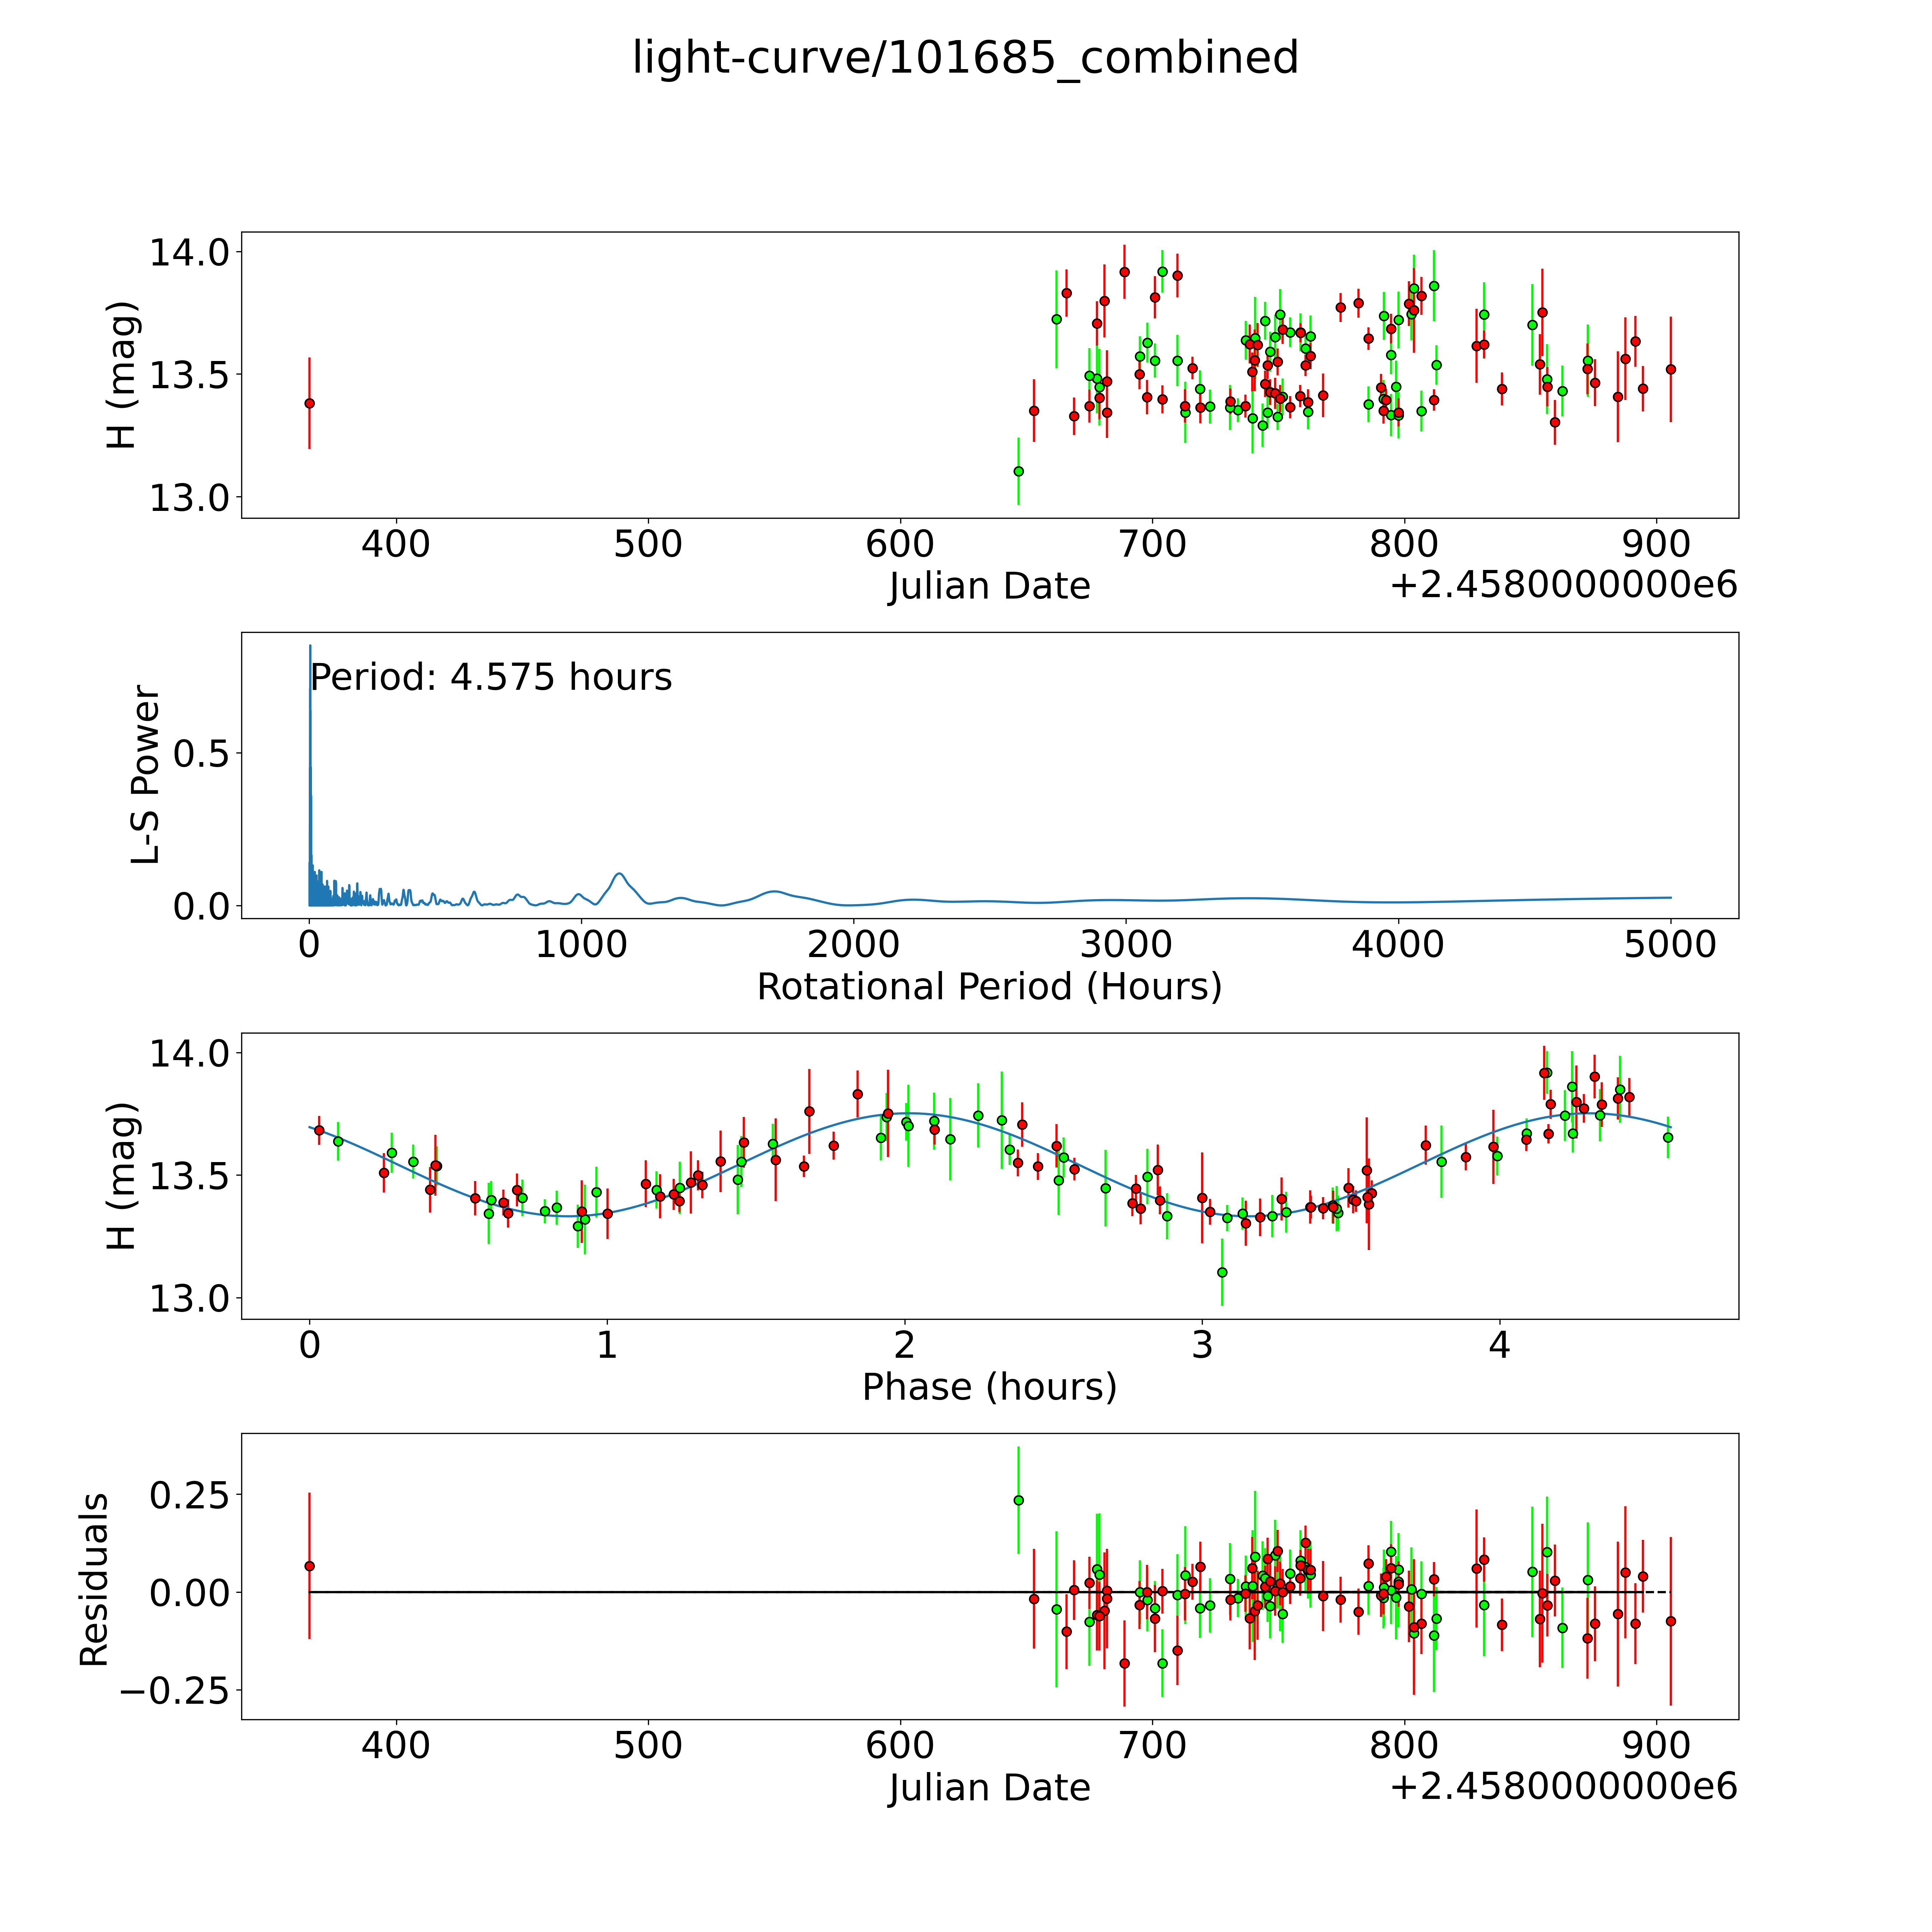Click isolated red data point in top plot
1932x1932 pixels.
309,403
